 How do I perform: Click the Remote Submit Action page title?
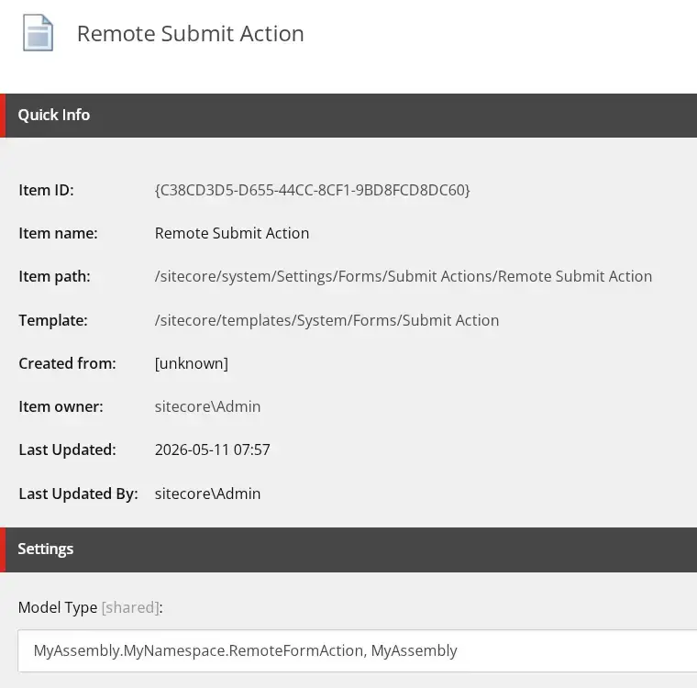tap(190, 34)
